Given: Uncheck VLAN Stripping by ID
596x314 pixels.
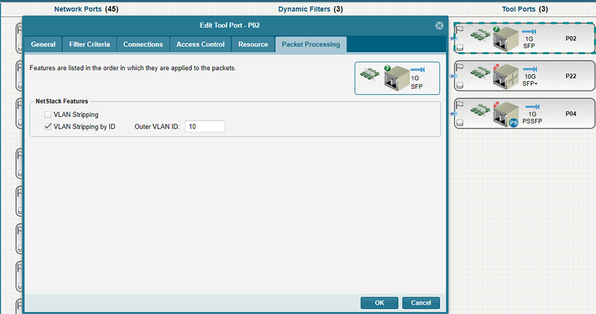Looking at the screenshot, I should (48, 127).
